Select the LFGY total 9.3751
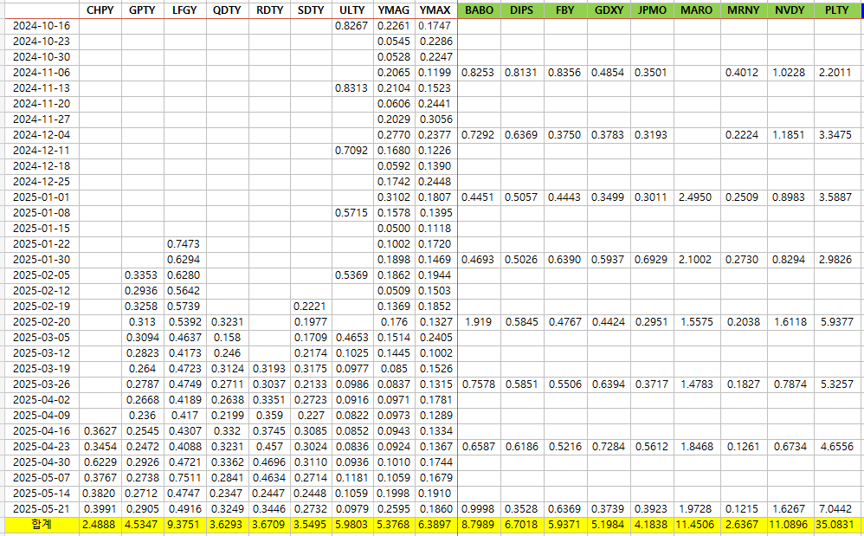Viewport: 864px width, 536px height. pos(184,525)
